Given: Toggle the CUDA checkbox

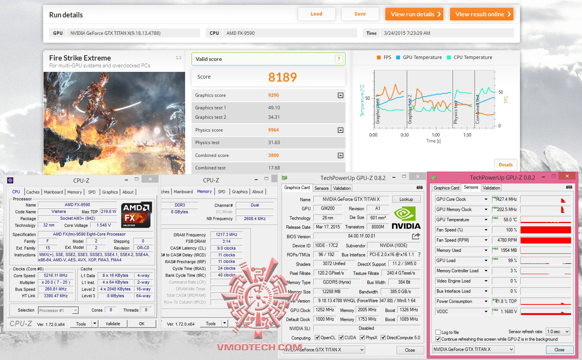Looking at the screenshot, I should click(x=341, y=338).
